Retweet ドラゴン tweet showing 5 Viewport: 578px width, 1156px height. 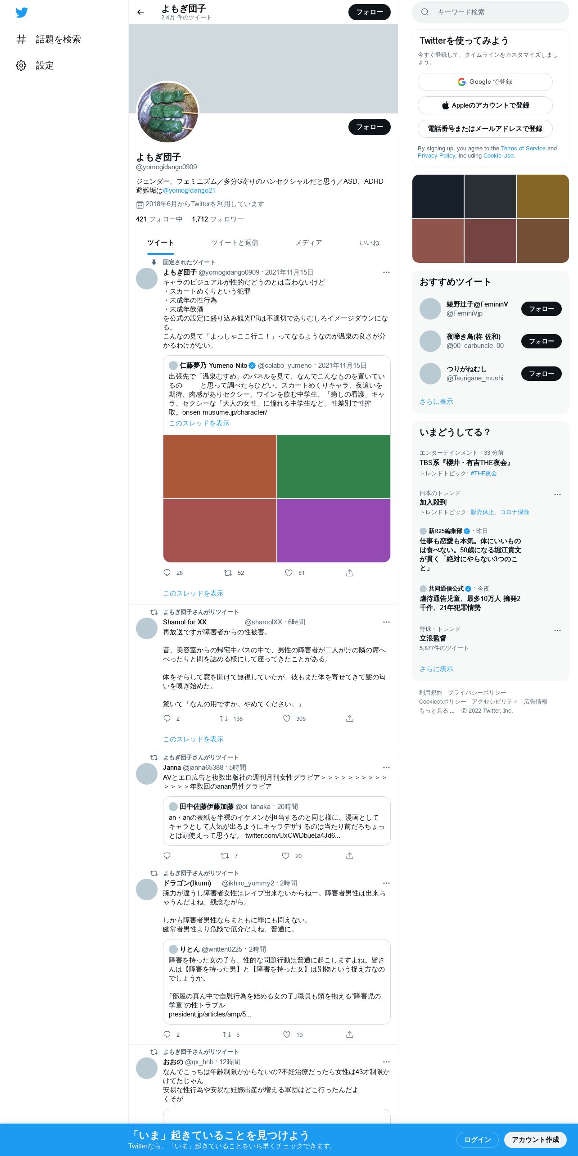227,1034
